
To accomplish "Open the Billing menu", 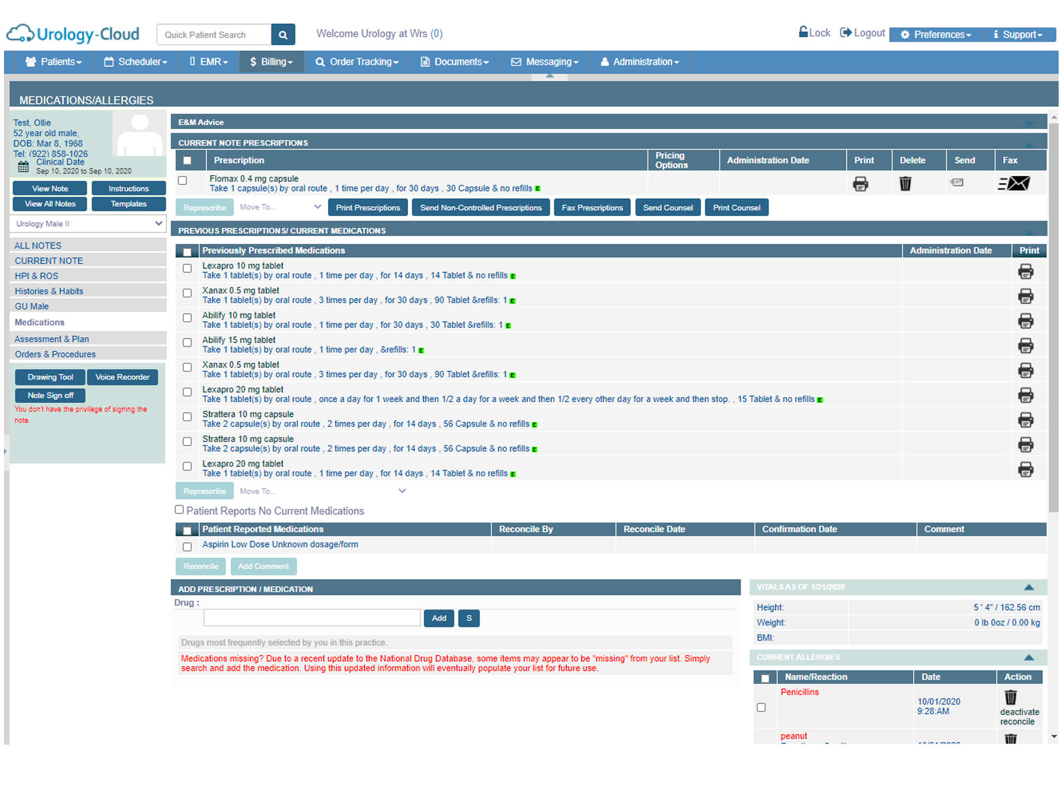I will point(272,62).
